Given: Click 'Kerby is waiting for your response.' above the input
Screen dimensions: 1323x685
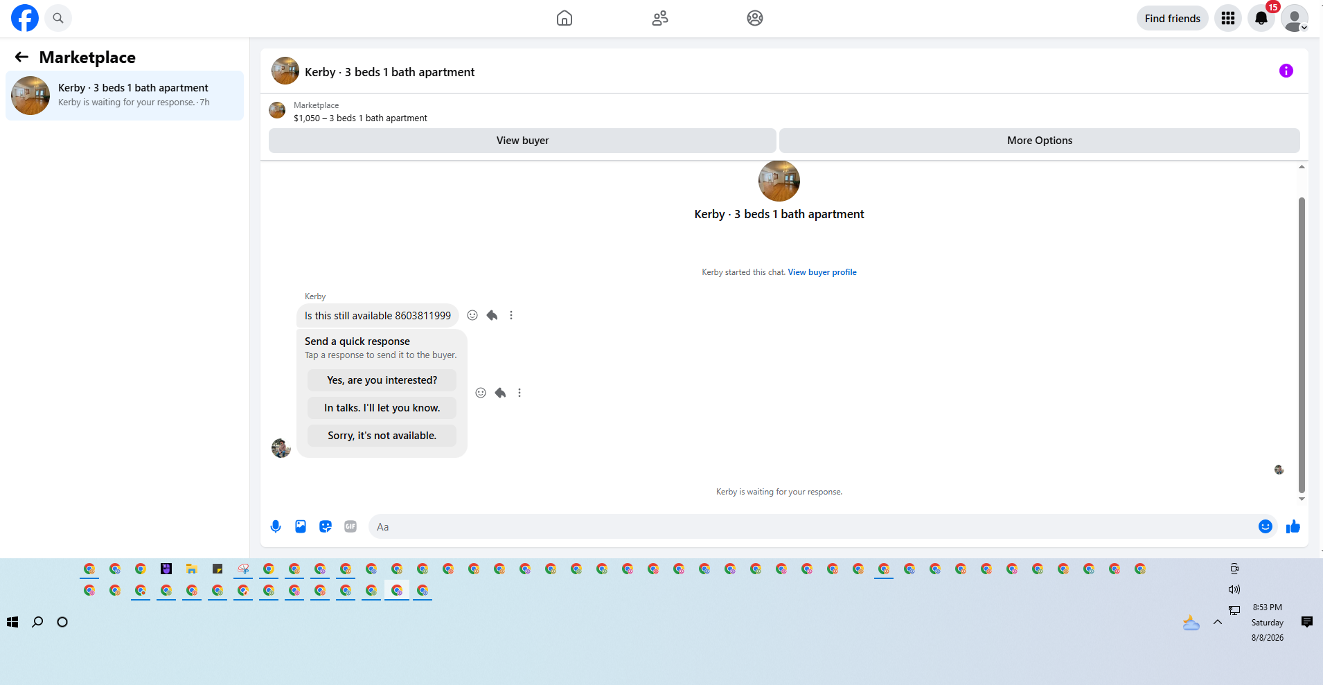Looking at the screenshot, I should tap(779, 492).
